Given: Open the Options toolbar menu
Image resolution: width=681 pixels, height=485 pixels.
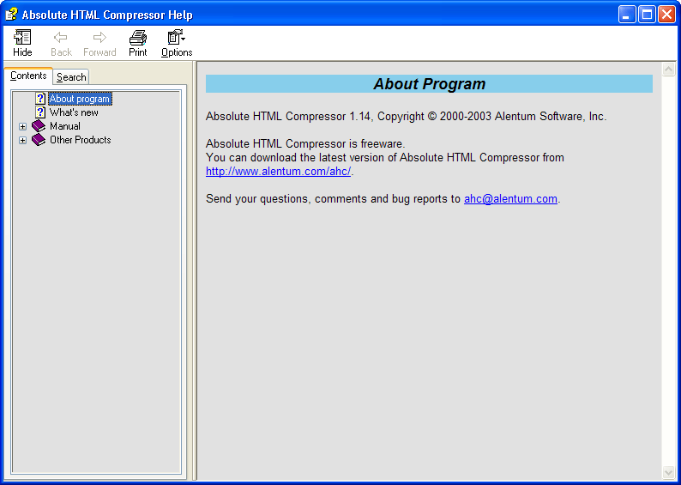Looking at the screenshot, I should 177,43.
